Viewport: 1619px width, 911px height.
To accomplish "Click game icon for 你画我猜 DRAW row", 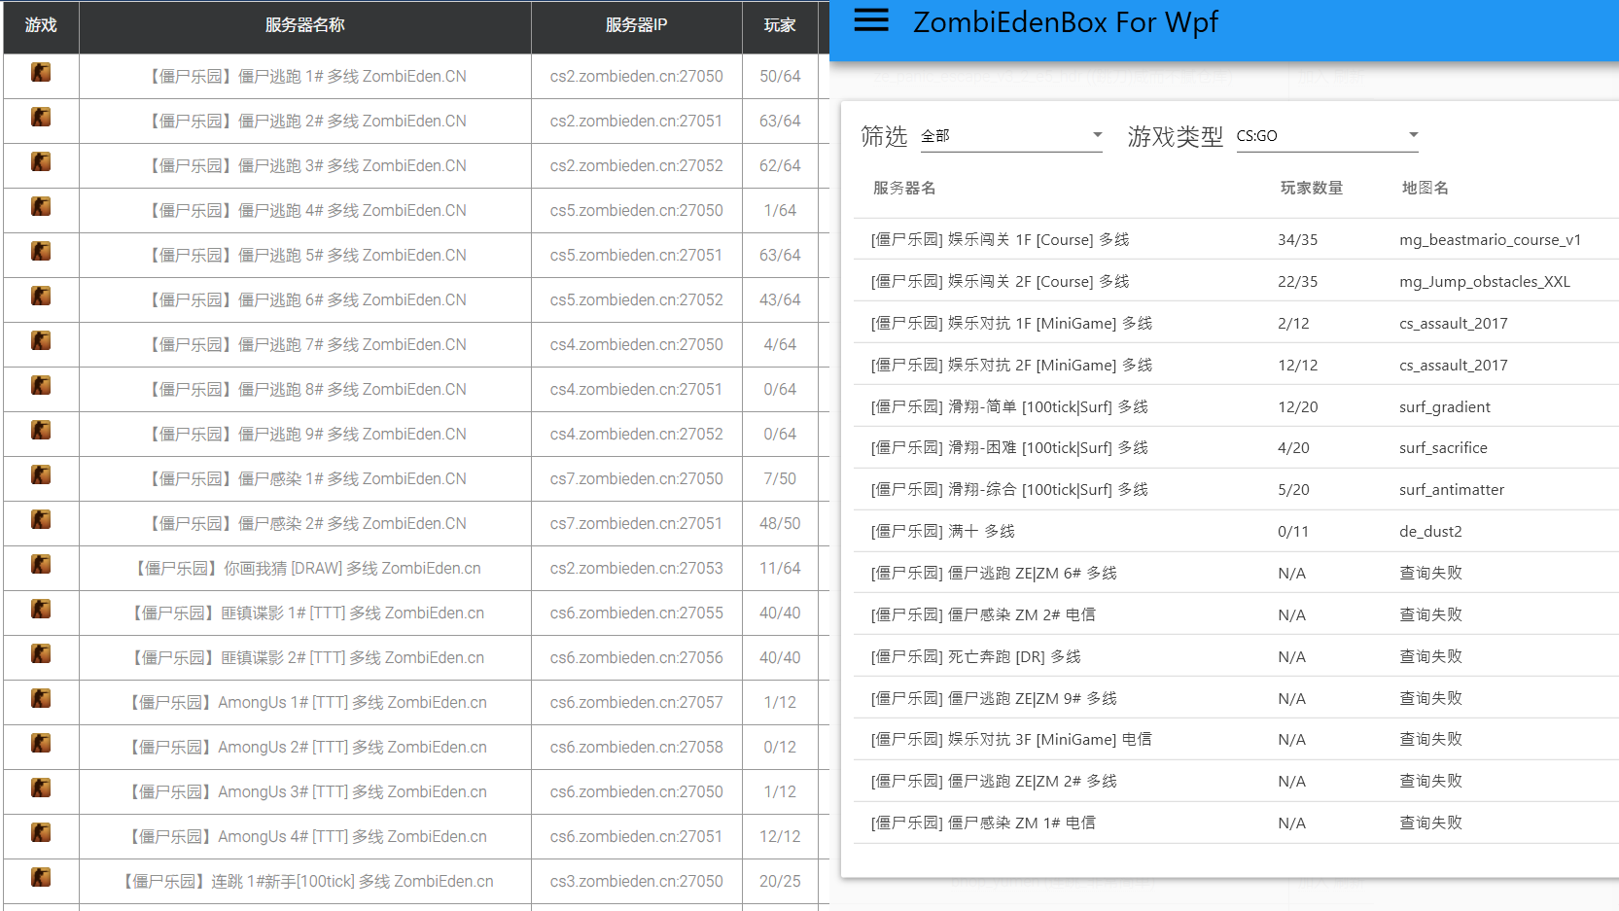I will pyautogui.click(x=41, y=564).
